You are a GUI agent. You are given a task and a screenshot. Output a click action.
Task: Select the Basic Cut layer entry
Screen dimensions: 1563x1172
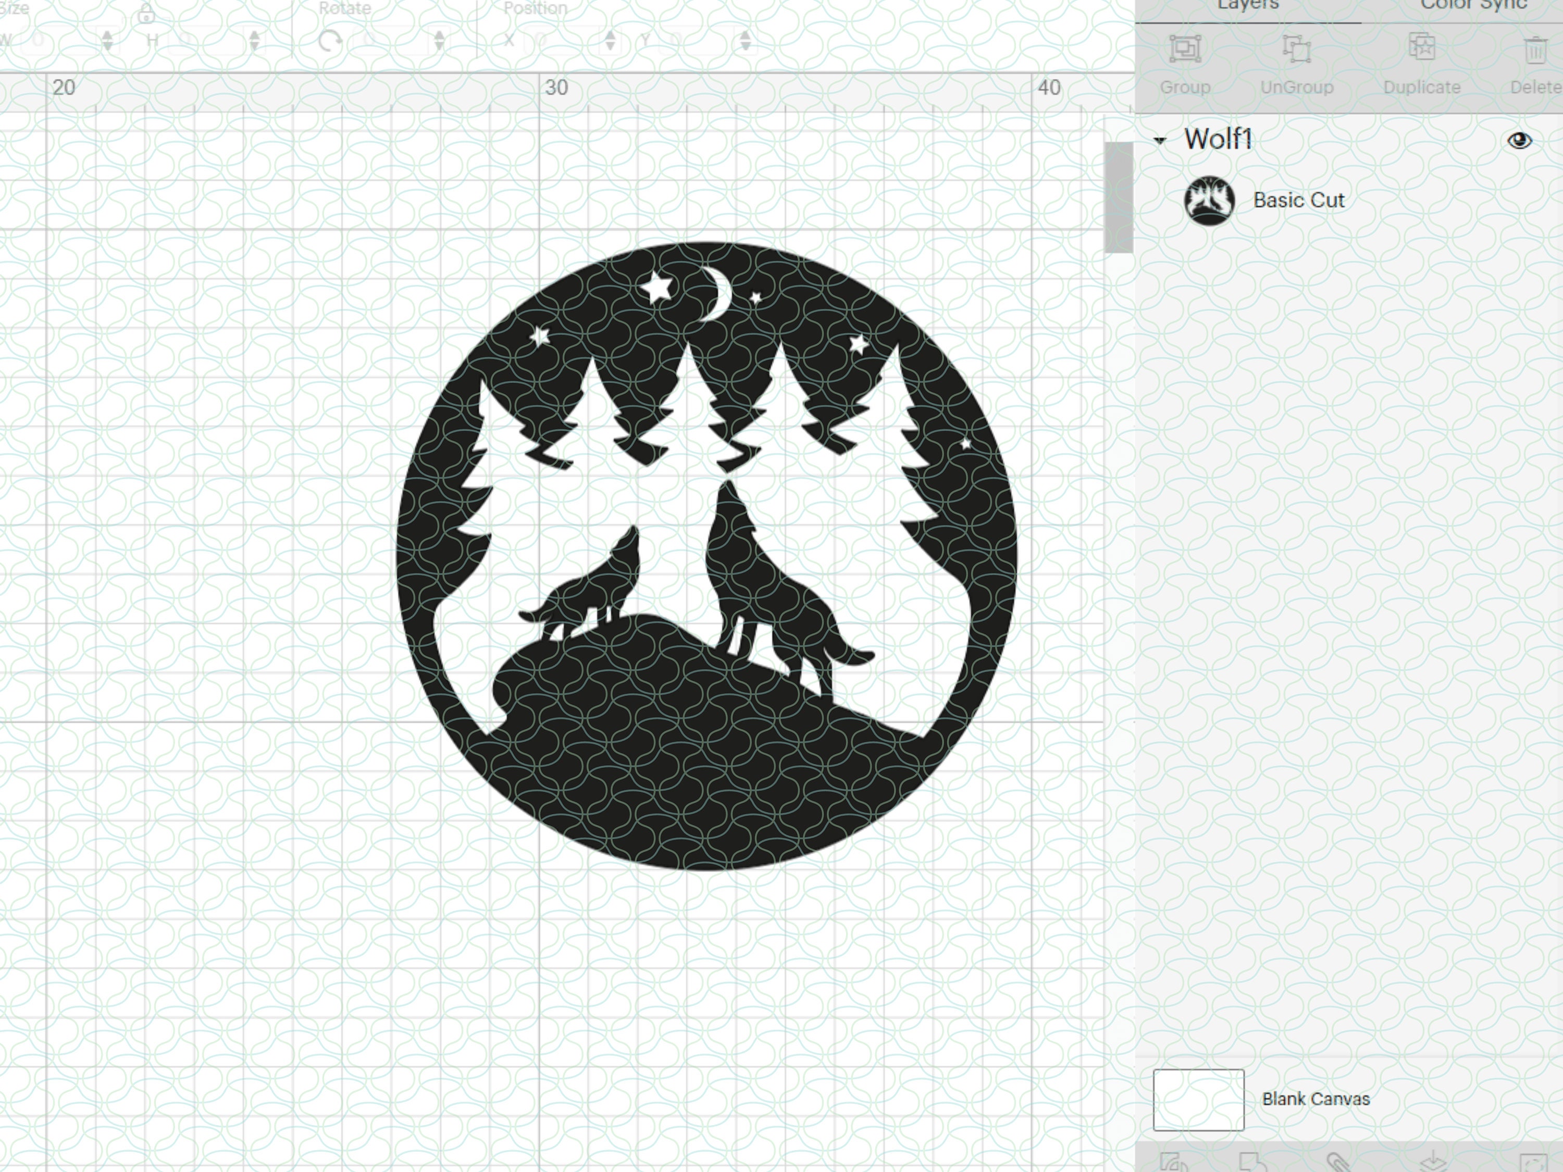click(1300, 200)
